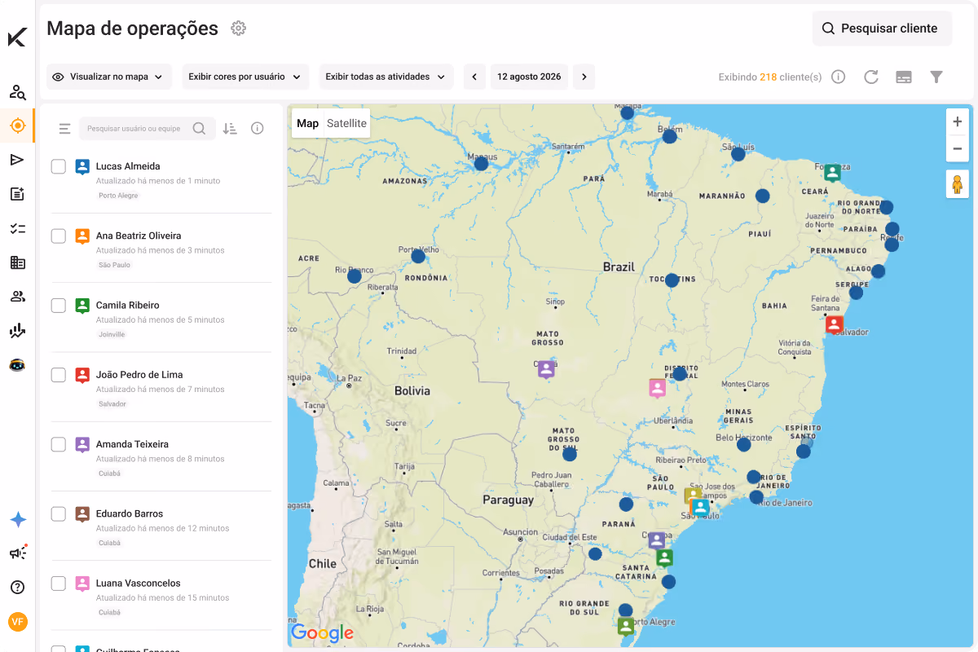Click the Porto Velho client dot on map

click(x=418, y=256)
